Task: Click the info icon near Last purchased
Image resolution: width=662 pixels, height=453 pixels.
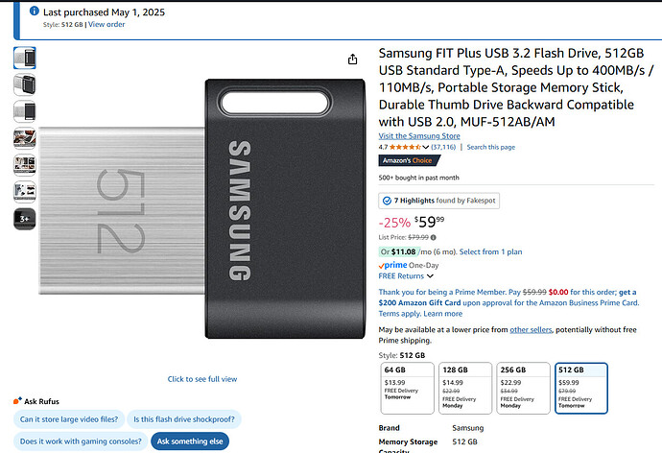Action: [x=35, y=11]
